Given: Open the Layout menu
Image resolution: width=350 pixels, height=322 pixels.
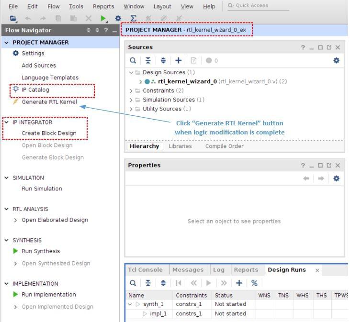Looking at the screenshot, I should [162, 7].
